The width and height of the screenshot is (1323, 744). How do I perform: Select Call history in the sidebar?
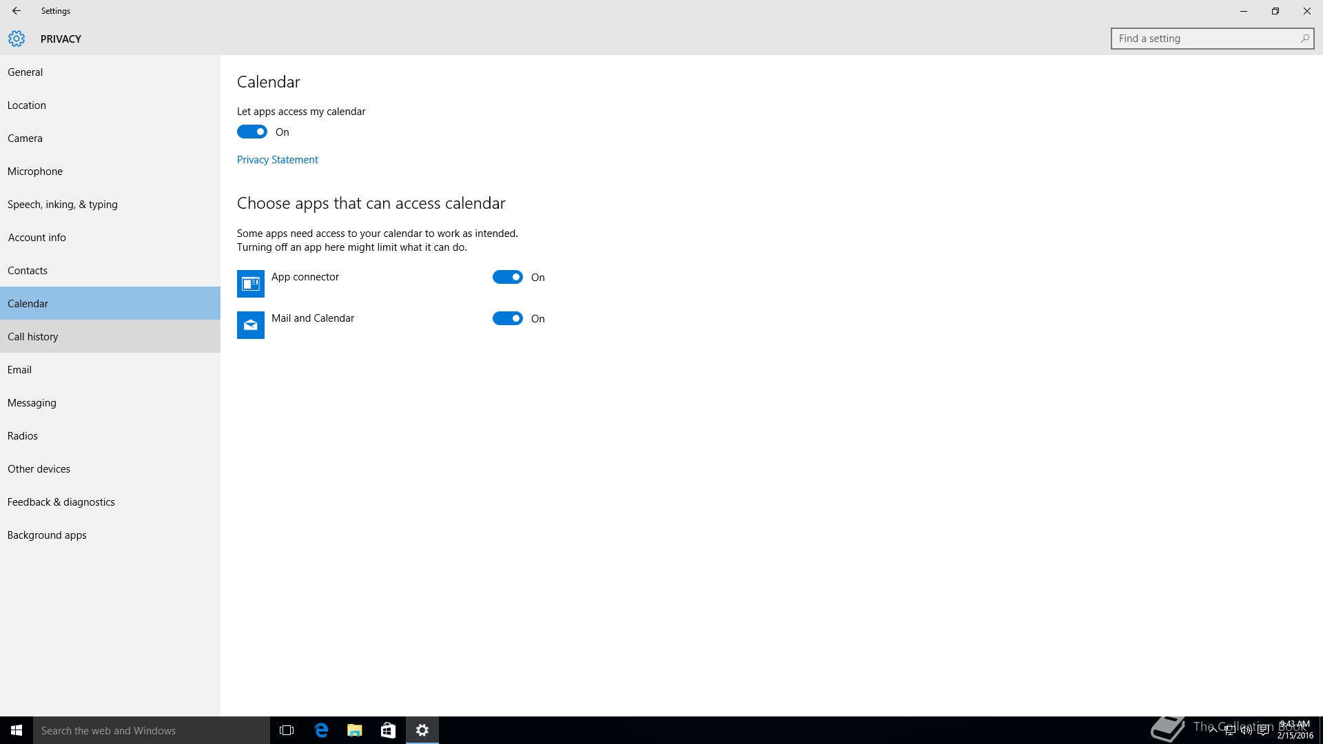pos(33,336)
